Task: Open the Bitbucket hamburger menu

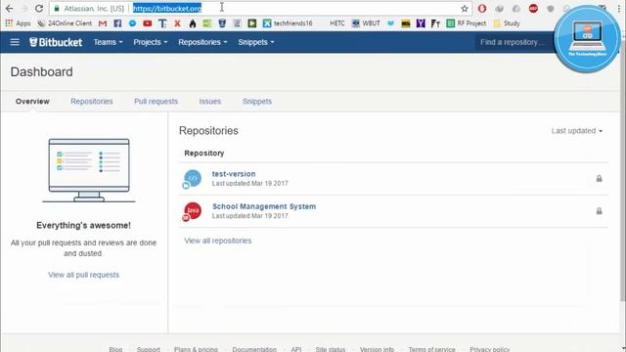Action: [x=15, y=42]
